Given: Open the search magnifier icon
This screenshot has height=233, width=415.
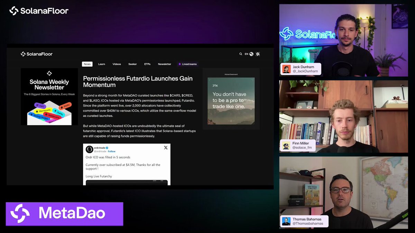Looking at the screenshot, I should click(241, 54).
